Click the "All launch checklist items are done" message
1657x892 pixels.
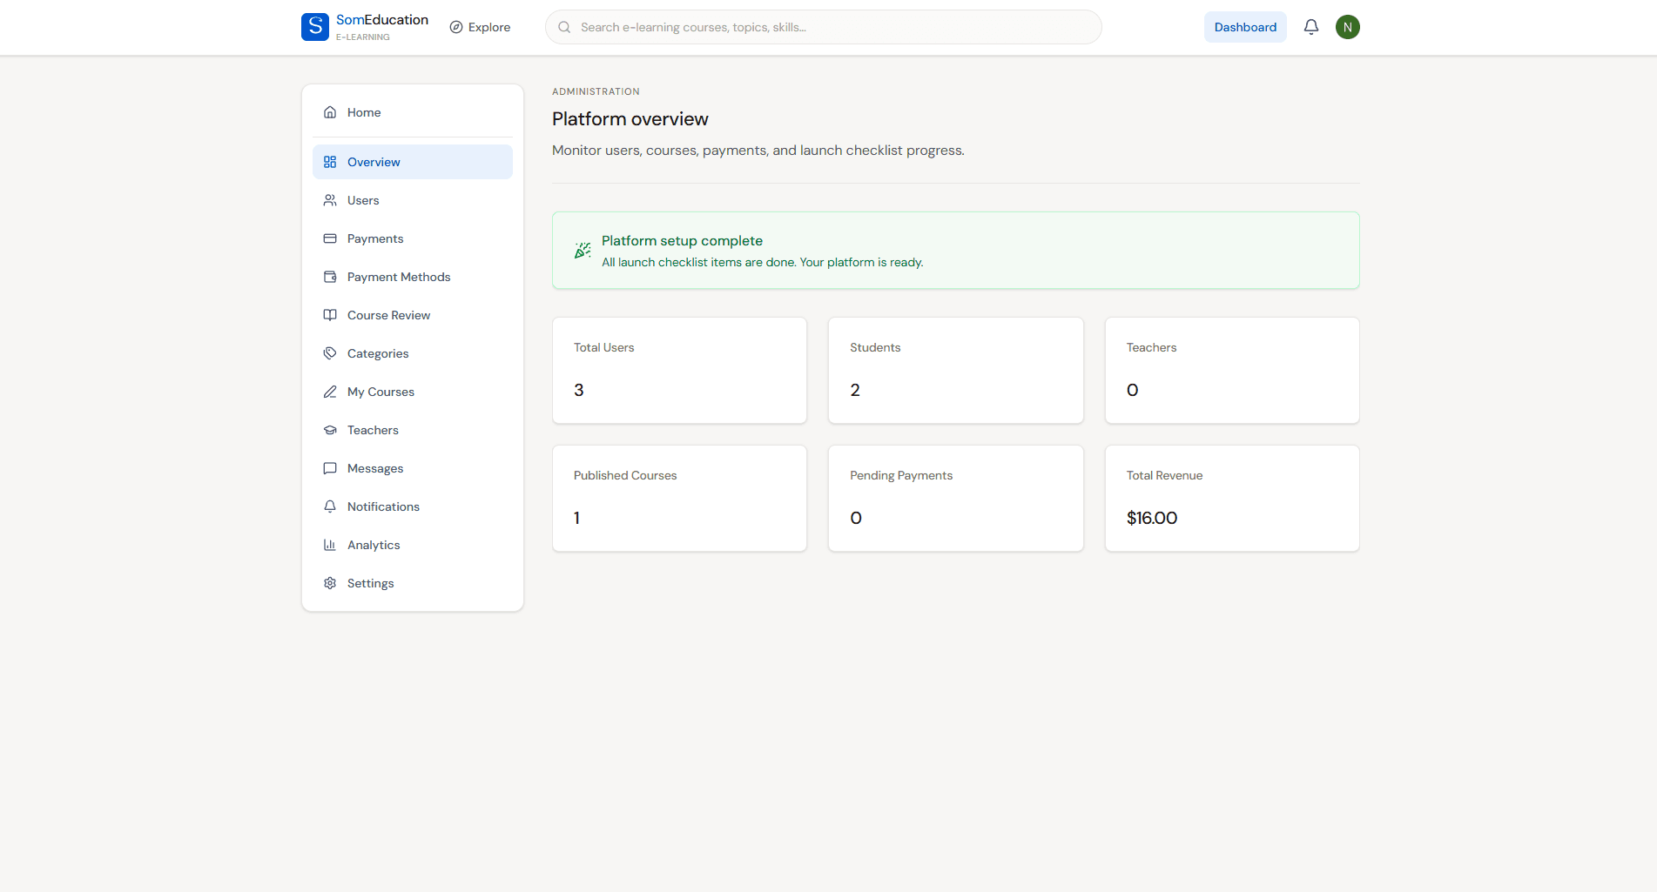[x=763, y=262]
